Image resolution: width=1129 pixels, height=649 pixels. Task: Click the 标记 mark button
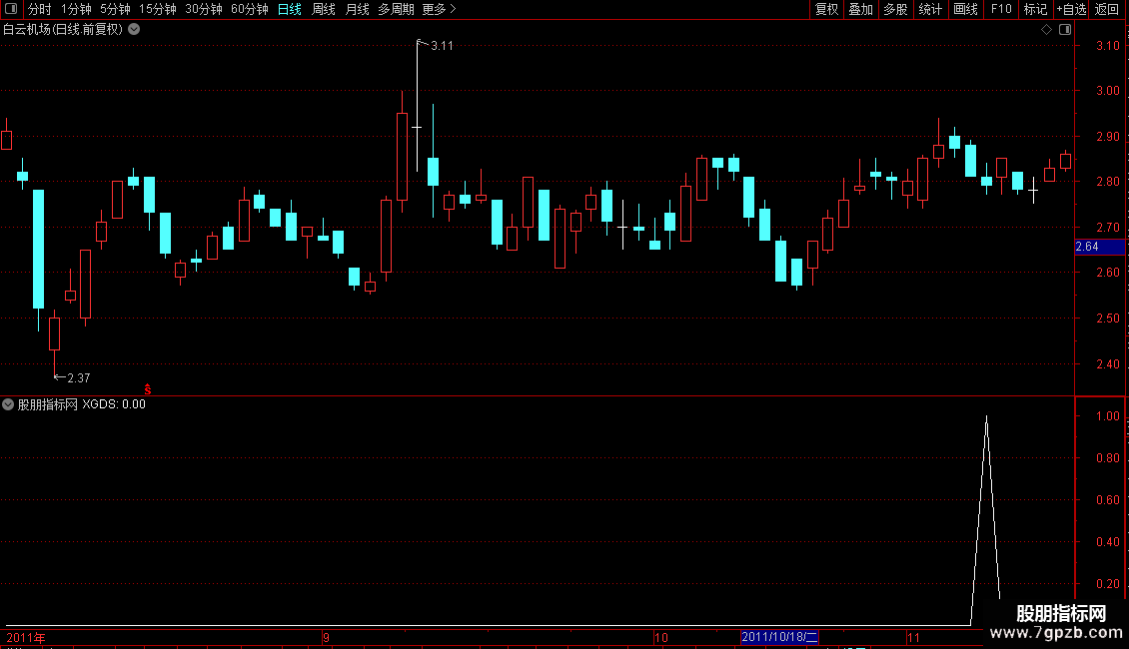(1035, 9)
